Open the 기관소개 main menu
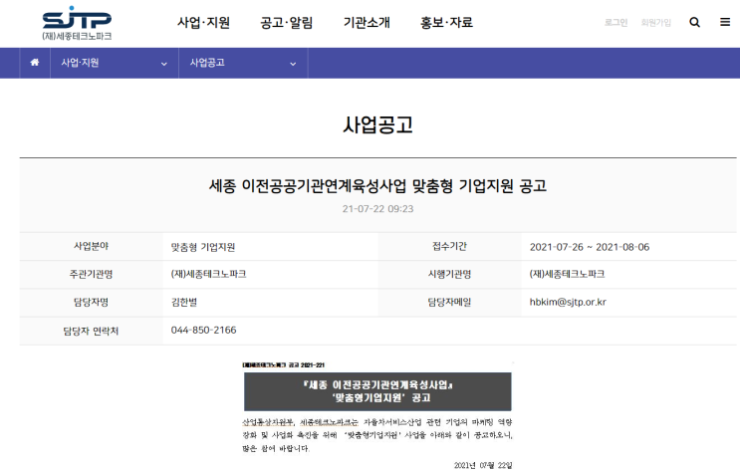Viewport: 740px width, 471px height. (367, 22)
